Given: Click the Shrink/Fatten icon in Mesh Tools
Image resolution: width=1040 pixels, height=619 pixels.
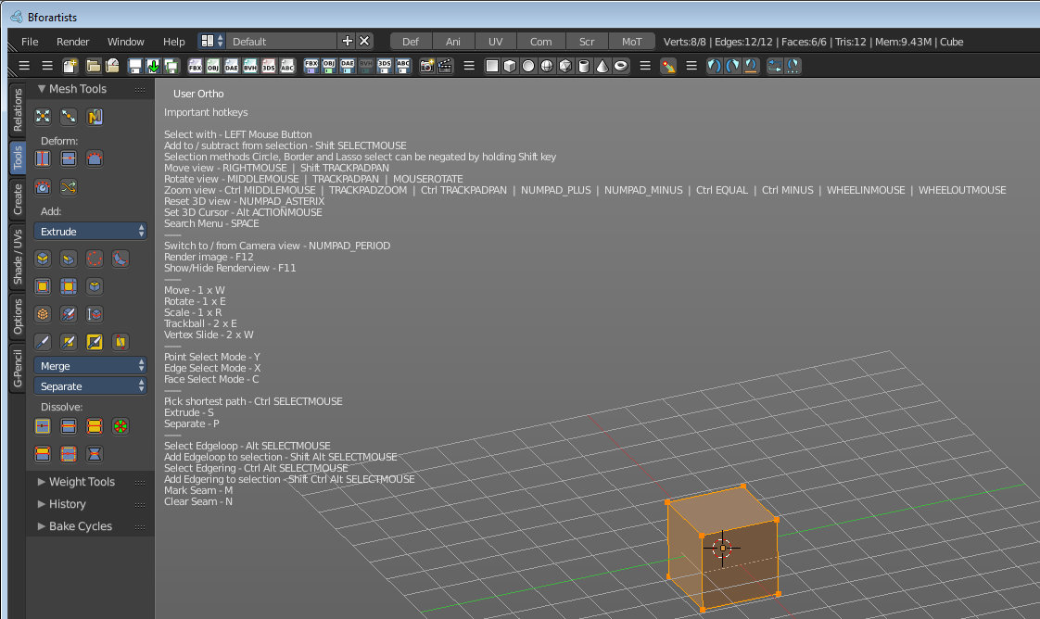Looking at the screenshot, I should pyautogui.click(x=43, y=117).
